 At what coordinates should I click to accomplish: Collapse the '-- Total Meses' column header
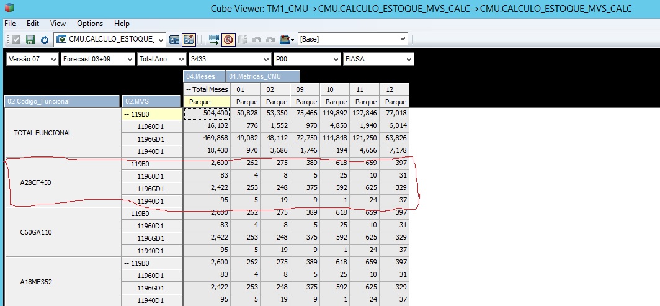click(207, 89)
